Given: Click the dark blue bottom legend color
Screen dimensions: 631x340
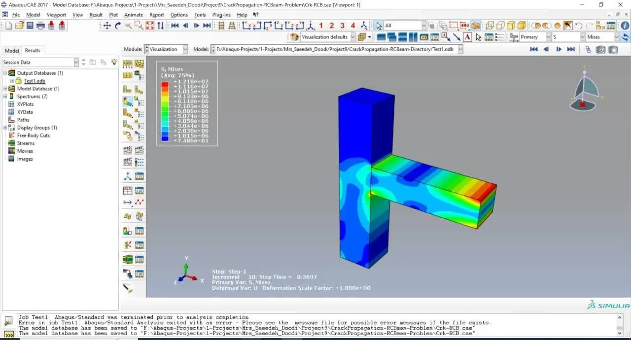Looking at the screenshot, I should pyautogui.click(x=165, y=138).
